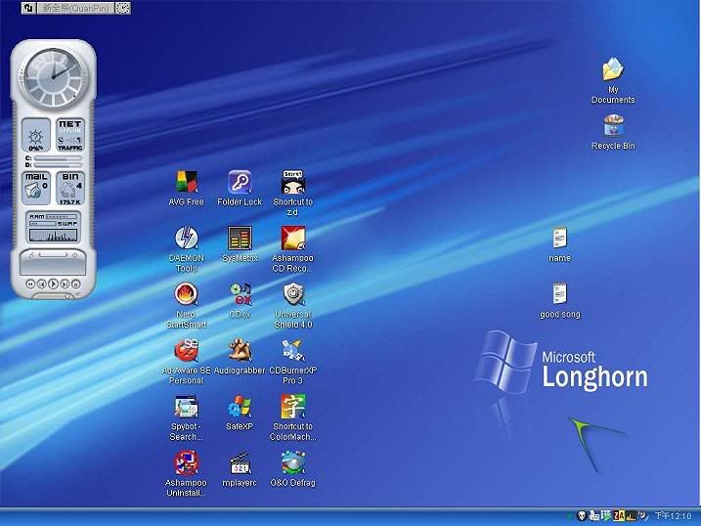Toggle the IME mode button on language bar
Screen dimensions: 701x526
point(28,8)
